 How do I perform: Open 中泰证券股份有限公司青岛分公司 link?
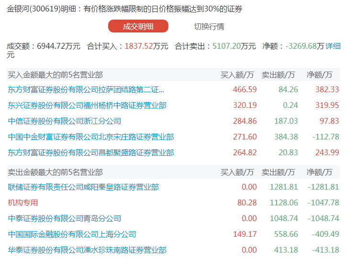65,218
